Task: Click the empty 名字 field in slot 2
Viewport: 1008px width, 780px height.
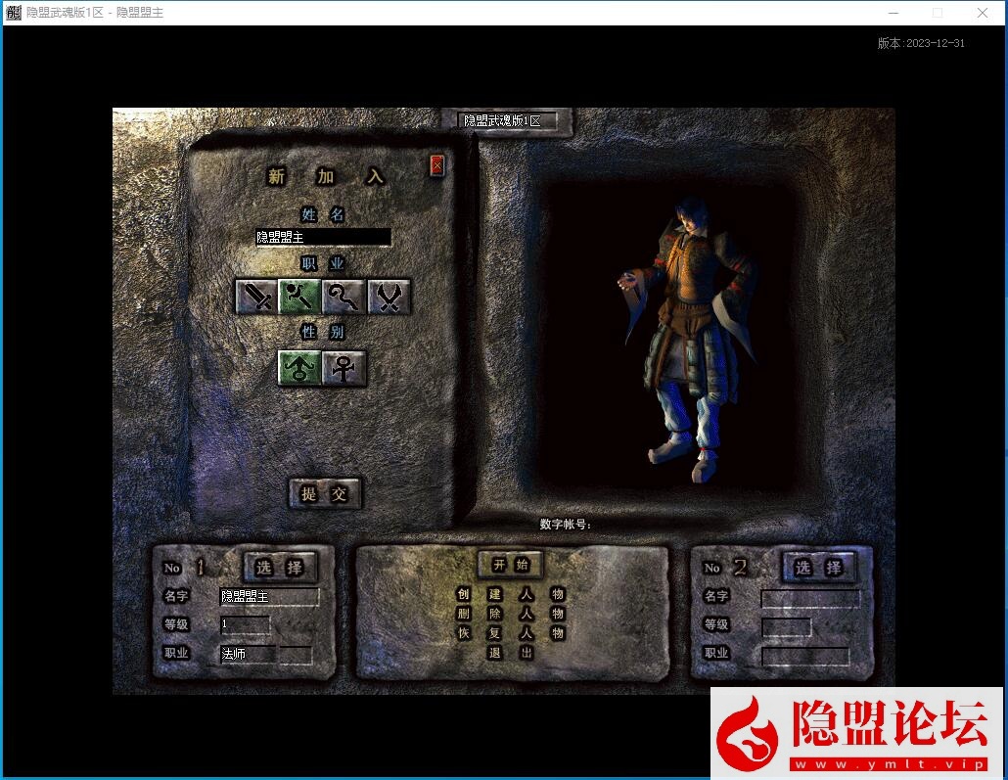Action: (x=810, y=597)
